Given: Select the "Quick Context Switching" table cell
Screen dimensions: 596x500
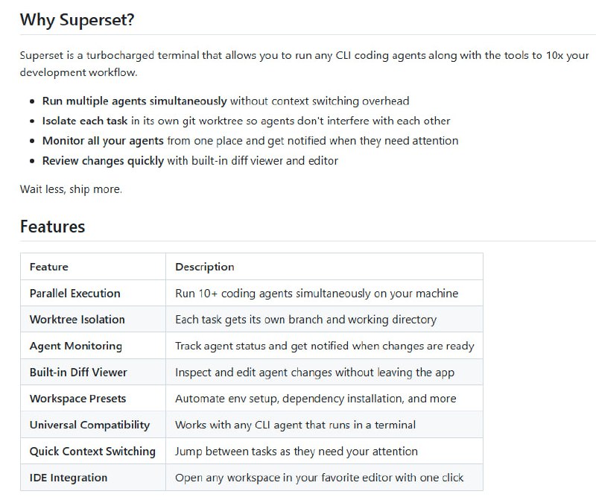Looking at the screenshot, I should point(92,451).
